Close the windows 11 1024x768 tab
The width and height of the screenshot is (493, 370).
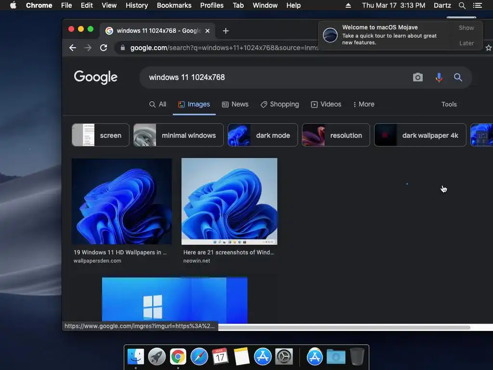(208, 31)
